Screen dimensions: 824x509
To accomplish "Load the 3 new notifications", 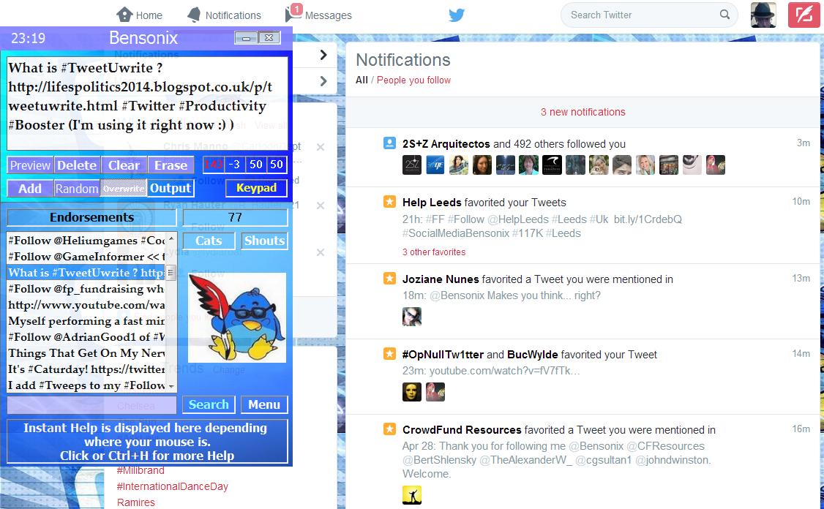I will point(583,112).
